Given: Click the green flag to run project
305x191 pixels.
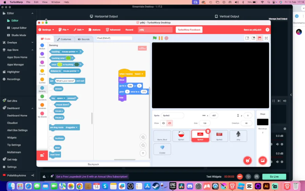Looking at the screenshot, I should (x=155, y=38).
